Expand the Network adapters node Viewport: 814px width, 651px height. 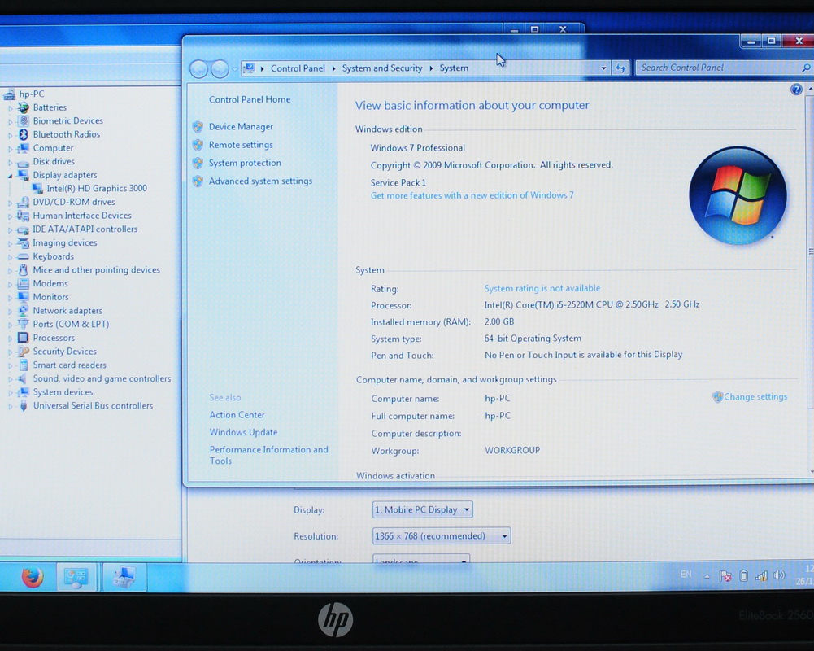coord(10,311)
